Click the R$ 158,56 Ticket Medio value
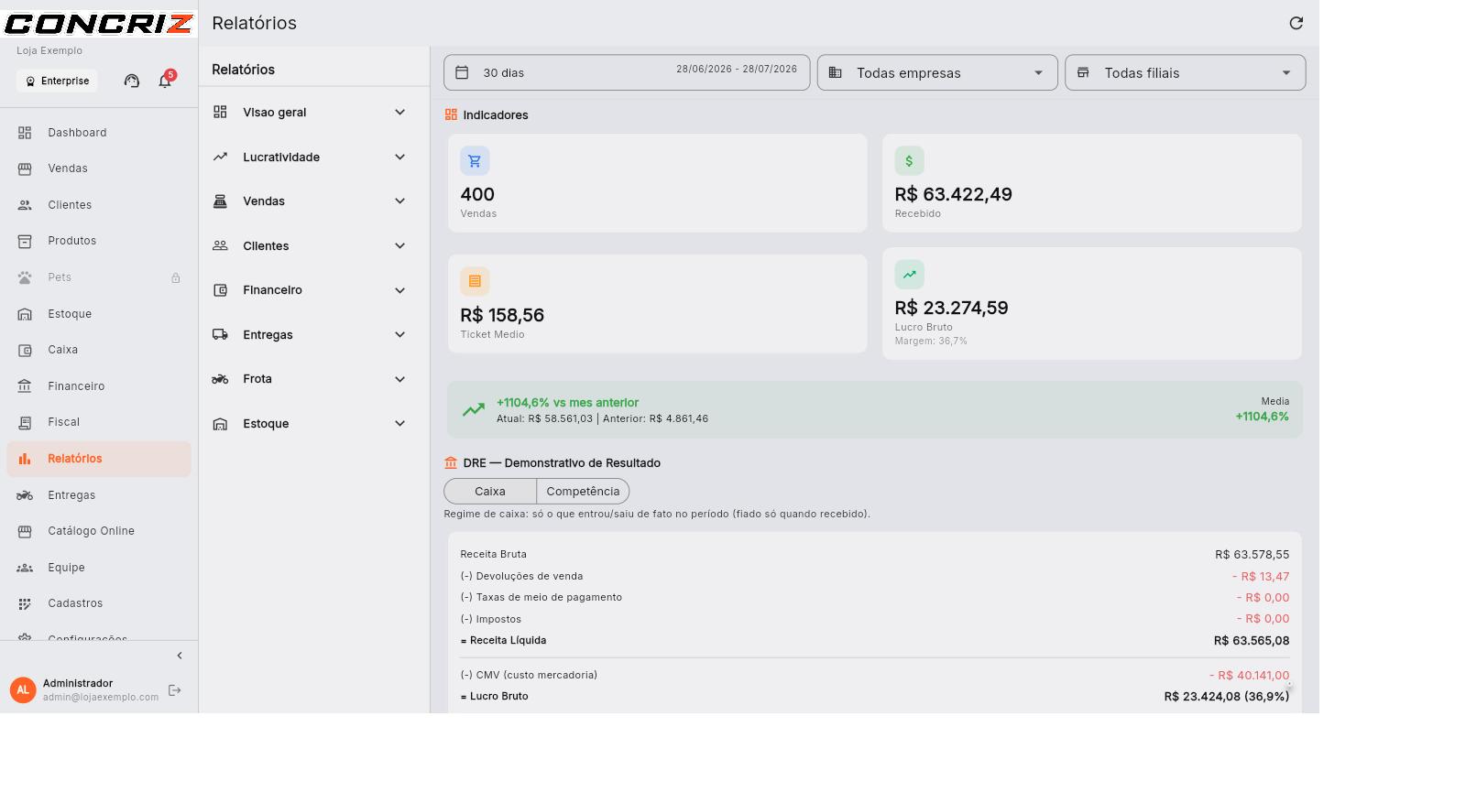Viewport: 1466px width, 792px height. click(x=502, y=315)
